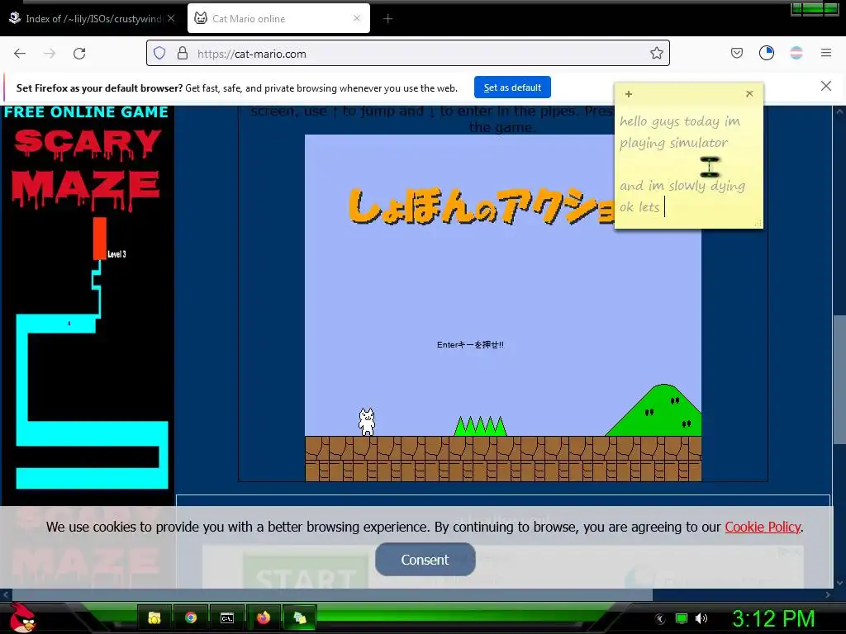Click the volume speaker tray icon

coord(701,618)
